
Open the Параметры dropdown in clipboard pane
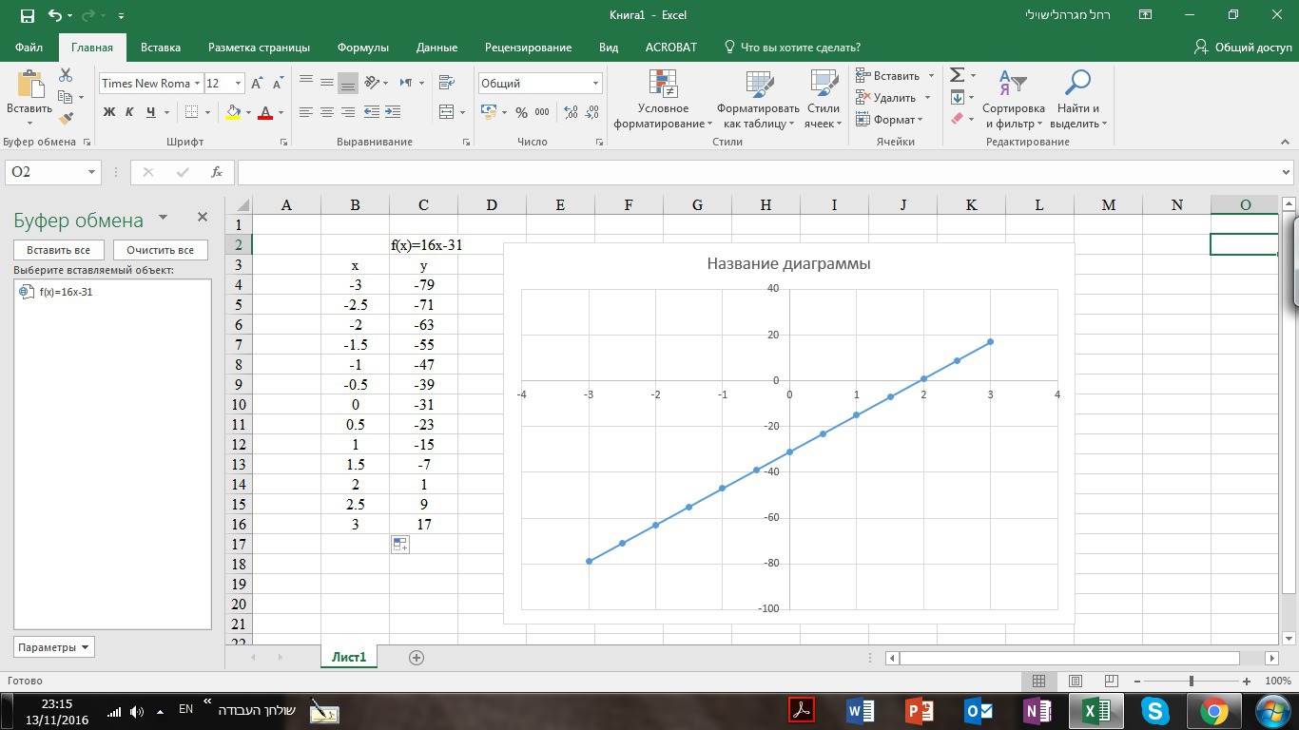click(54, 647)
